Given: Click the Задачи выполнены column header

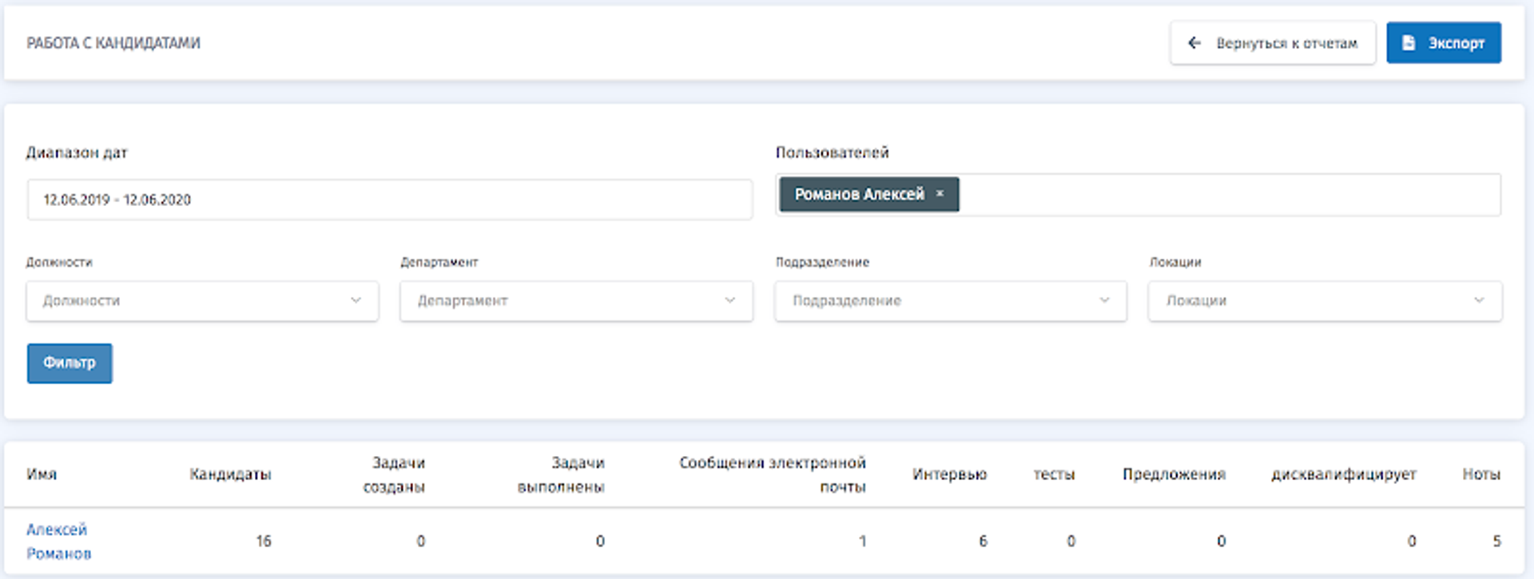Looking at the screenshot, I should [x=561, y=474].
